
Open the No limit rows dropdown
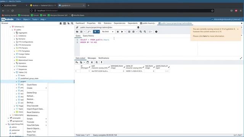pyautogui.click(x=108, y=32)
